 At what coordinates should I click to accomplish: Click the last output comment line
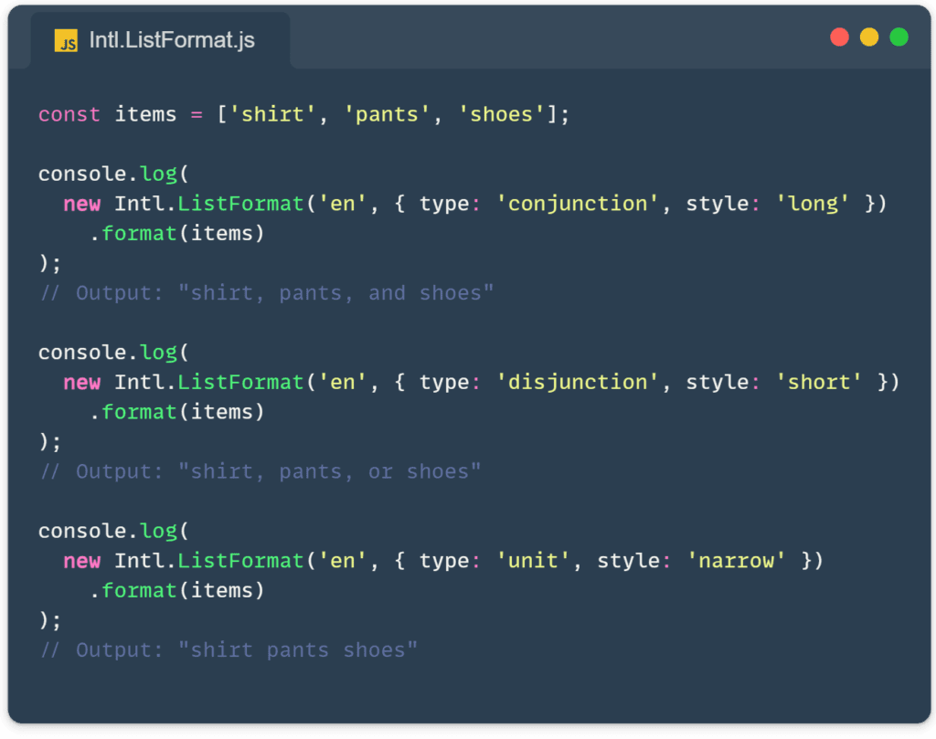(x=230, y=649)
